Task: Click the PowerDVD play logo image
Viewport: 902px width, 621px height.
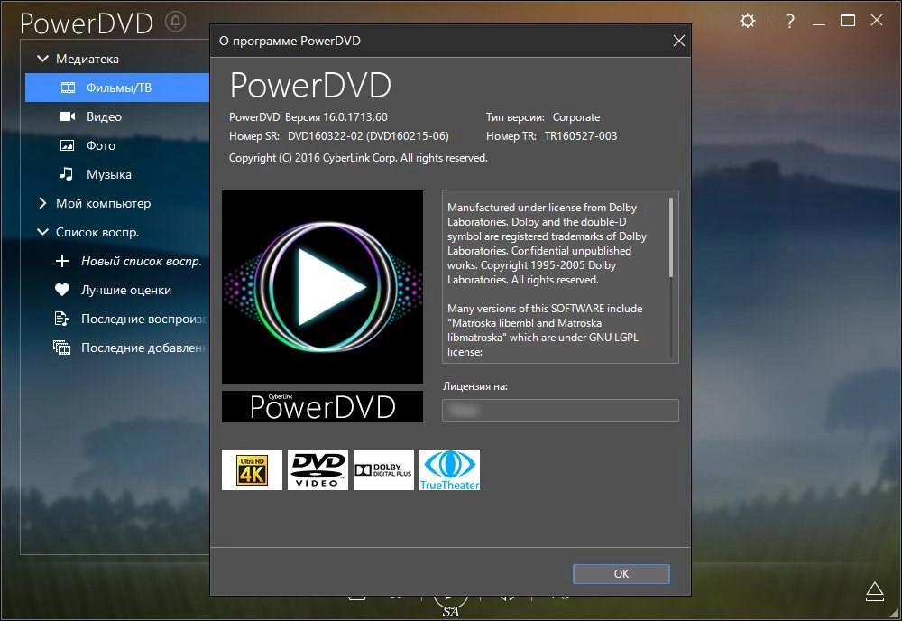Action: tap(322, 287)
